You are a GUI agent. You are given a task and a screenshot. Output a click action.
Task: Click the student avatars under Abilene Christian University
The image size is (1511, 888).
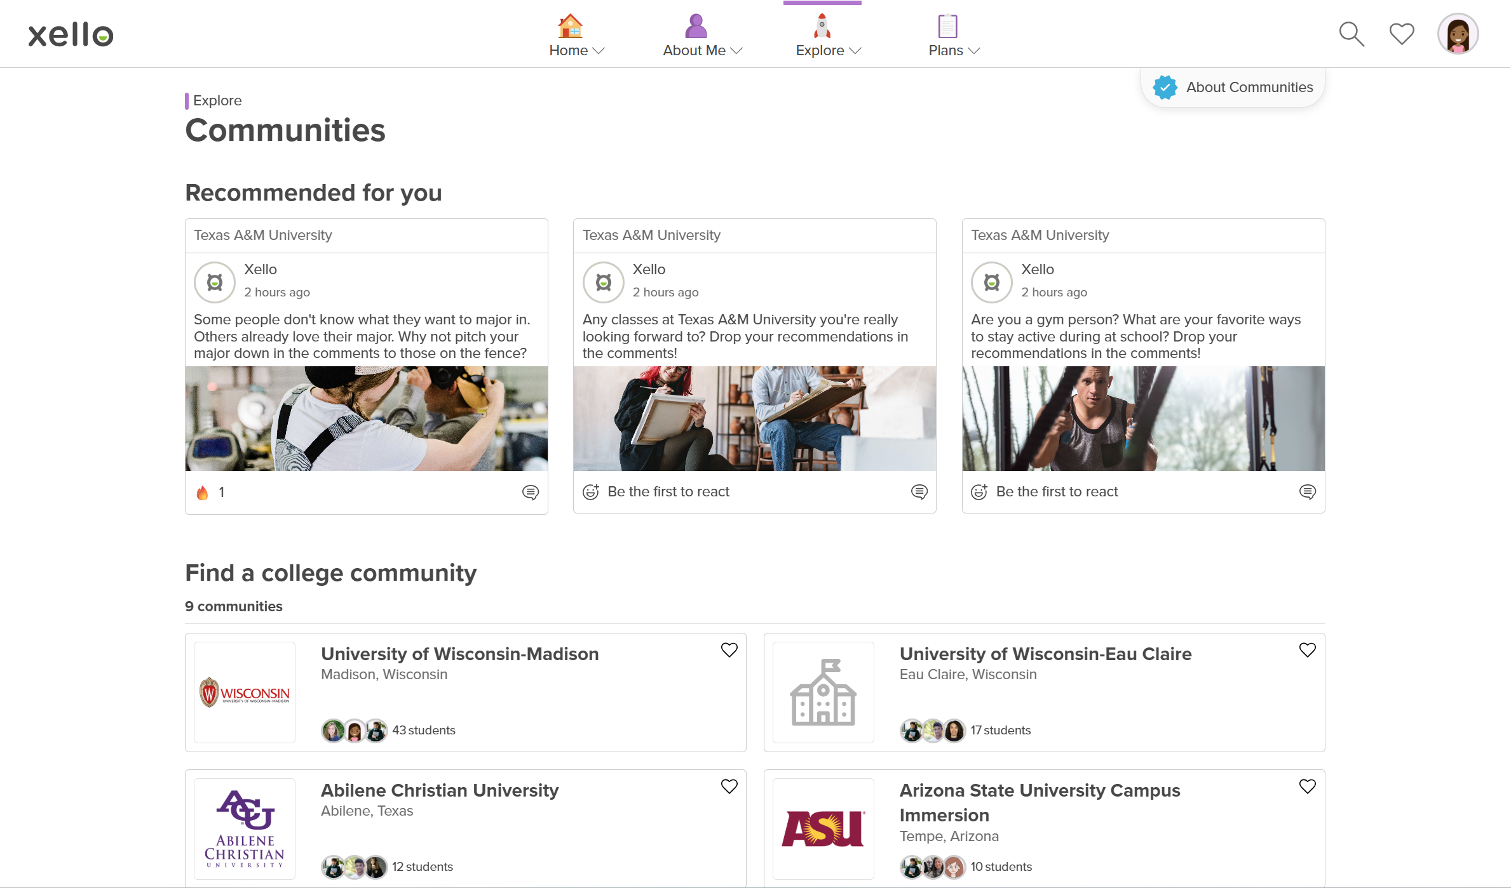click(x=354, y=866)
